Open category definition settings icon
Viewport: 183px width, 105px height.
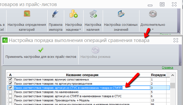point(27,14)
